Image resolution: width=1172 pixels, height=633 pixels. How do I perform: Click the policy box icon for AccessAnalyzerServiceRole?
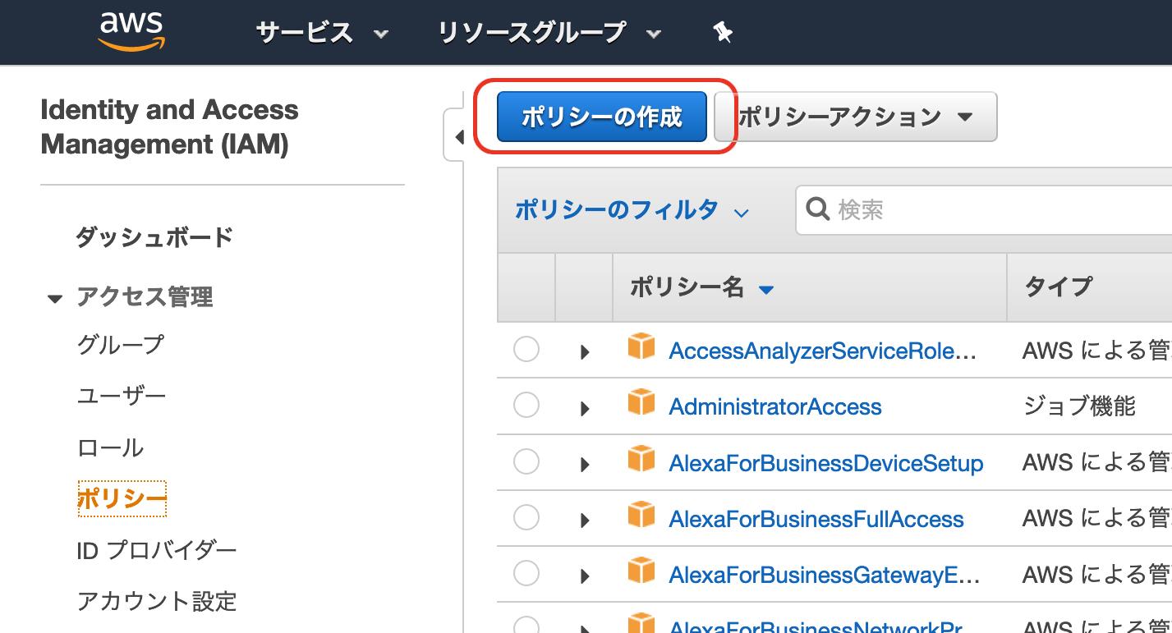[641, 347]
